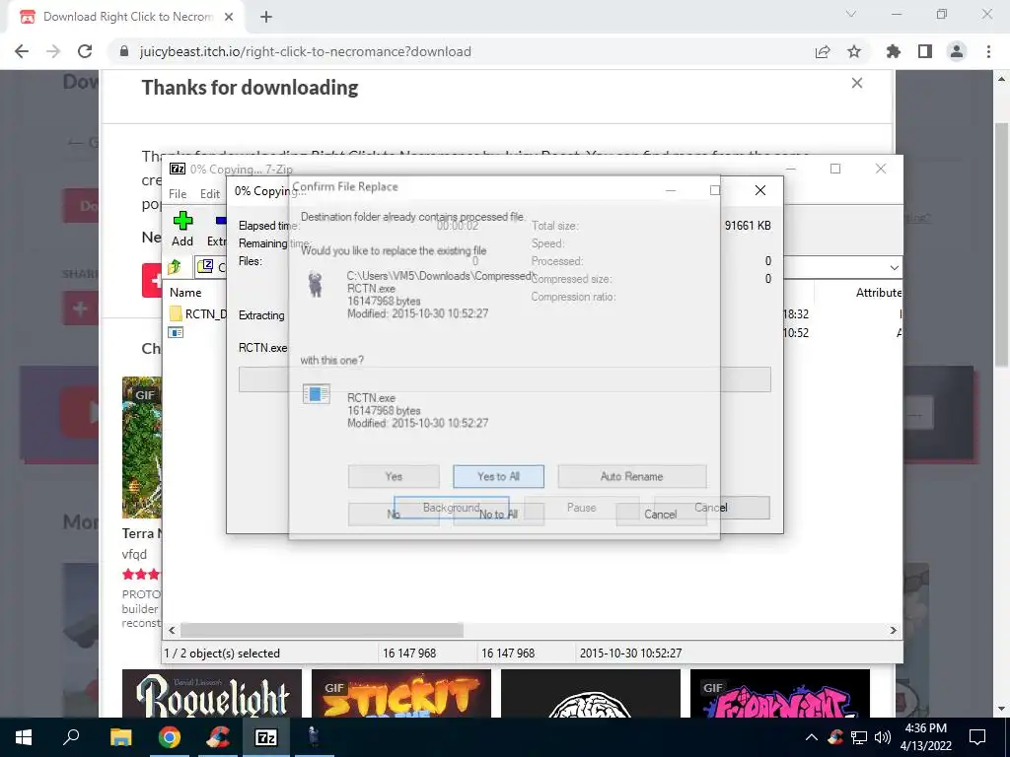Open the Roguelight game thumbnail

[212, 693]
